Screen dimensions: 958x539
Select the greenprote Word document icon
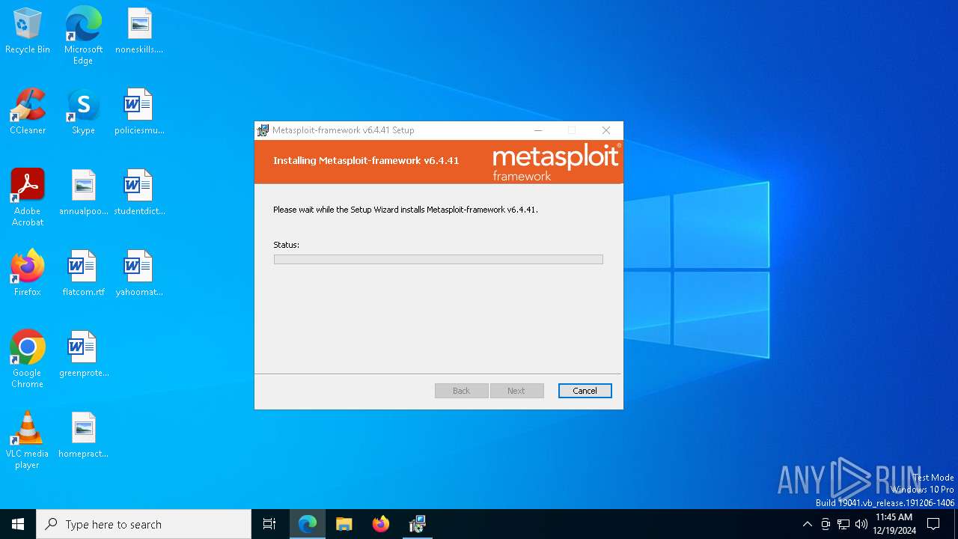pyautogui.click(x=83, y=355)
